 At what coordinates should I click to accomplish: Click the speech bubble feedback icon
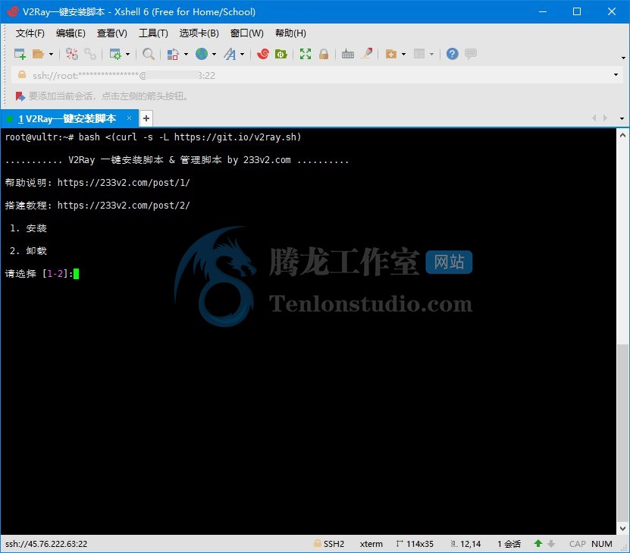point(471,54)
